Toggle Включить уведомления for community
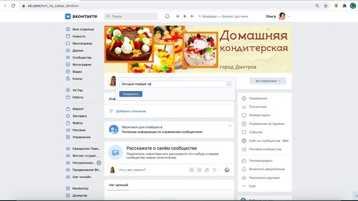The height and width of the screenshot is (201, 358). click(267, 169)
